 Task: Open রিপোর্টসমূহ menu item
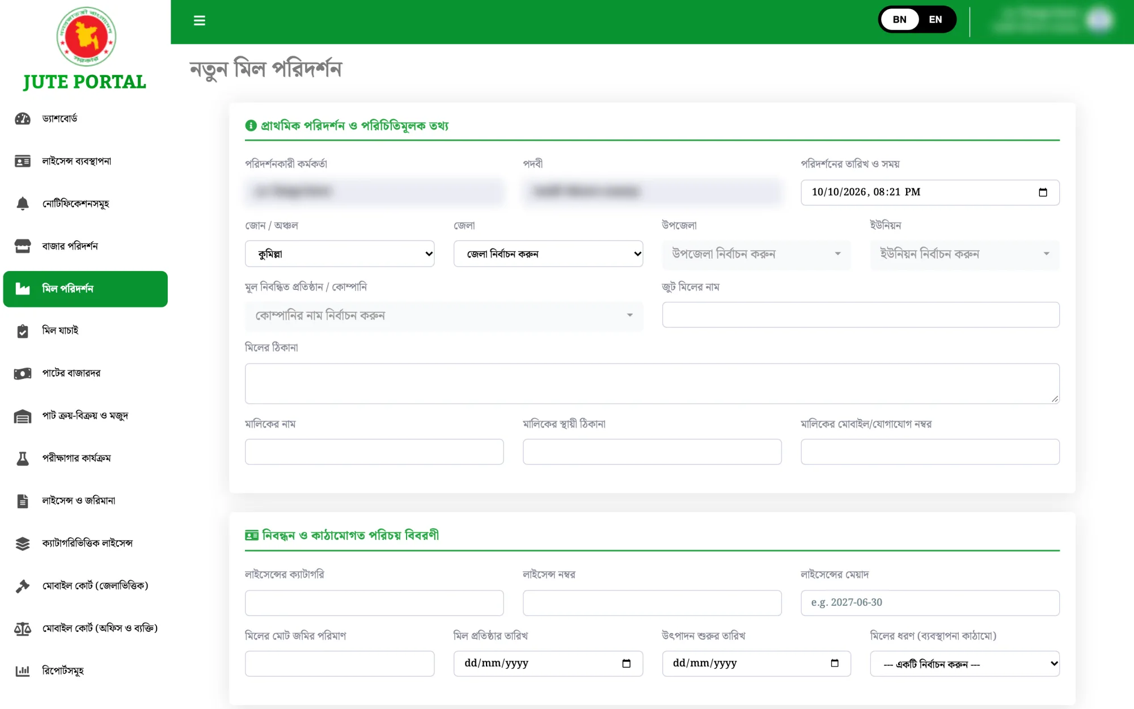click(86, 671)
